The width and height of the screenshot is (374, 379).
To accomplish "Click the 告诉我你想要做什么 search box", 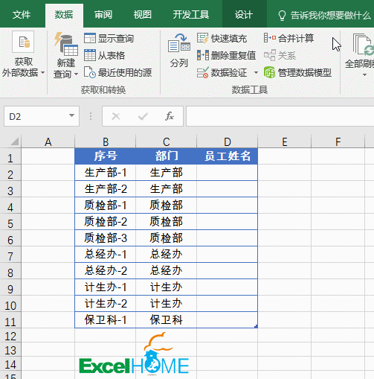I will pyautogui.click(x=325, y=16).
